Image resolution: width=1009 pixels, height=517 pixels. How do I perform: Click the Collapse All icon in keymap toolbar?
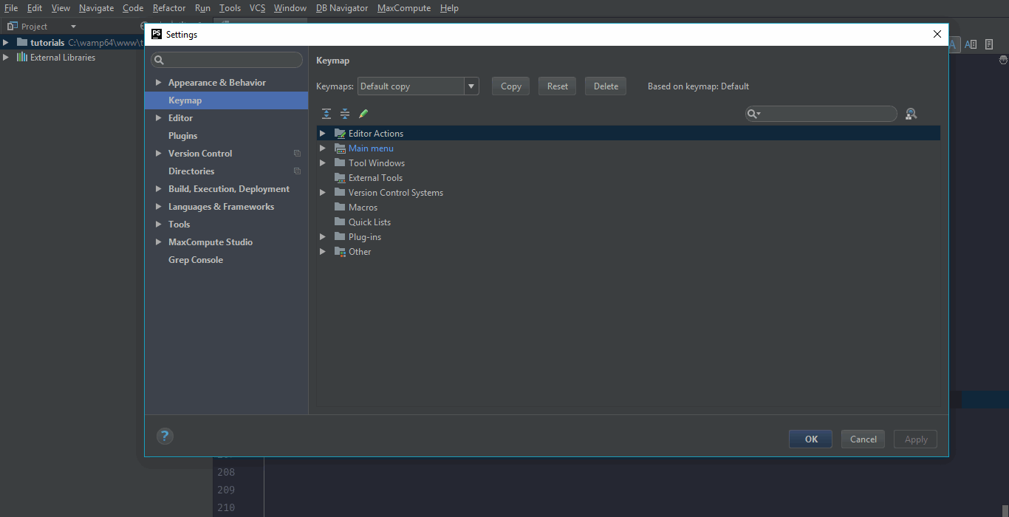pyautogui.click(x=345, y=114)
